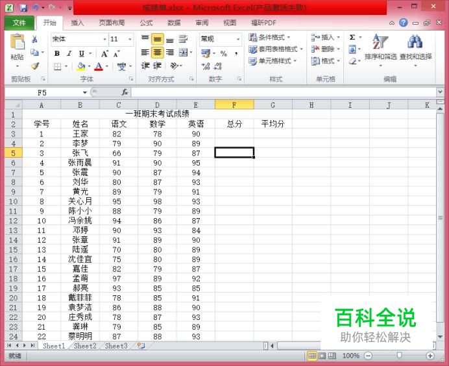This screenshot has height=366, width=449.
Task: Open the font name dropdown
Action: tap(104, 39)
